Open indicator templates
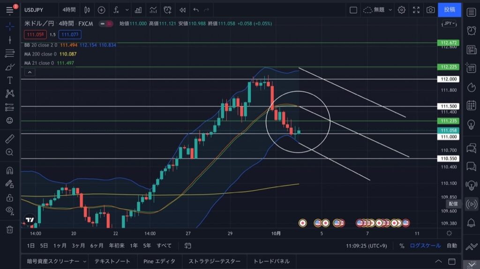480x269 pixels. pos(153,10)
